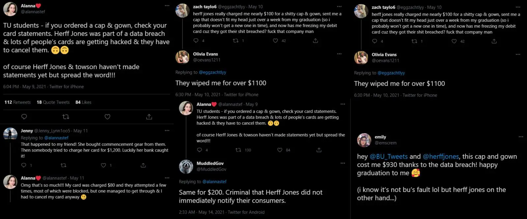Open more options on Alanna's main tweet

click(x=167, y=6)
